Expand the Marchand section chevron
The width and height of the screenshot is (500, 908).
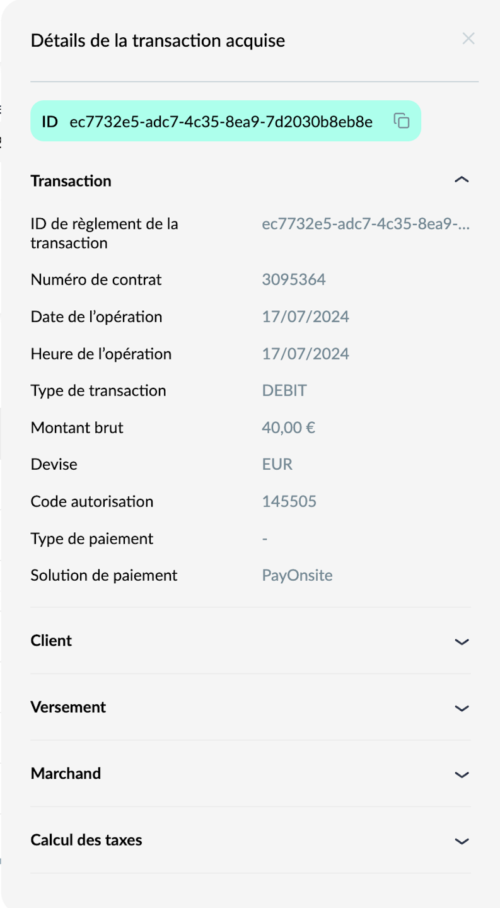point(462,774)
